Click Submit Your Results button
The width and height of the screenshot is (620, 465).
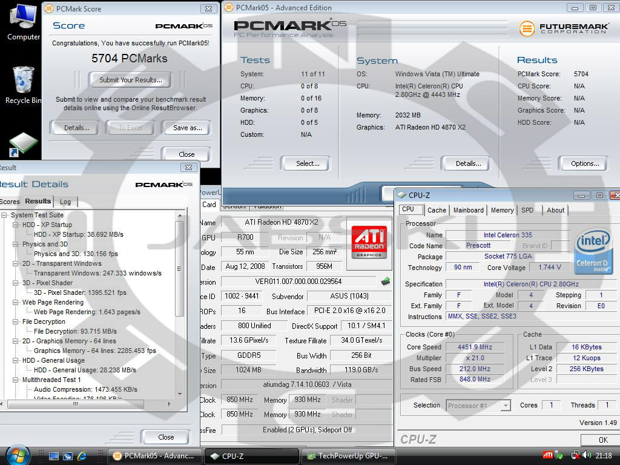point(131,80)
